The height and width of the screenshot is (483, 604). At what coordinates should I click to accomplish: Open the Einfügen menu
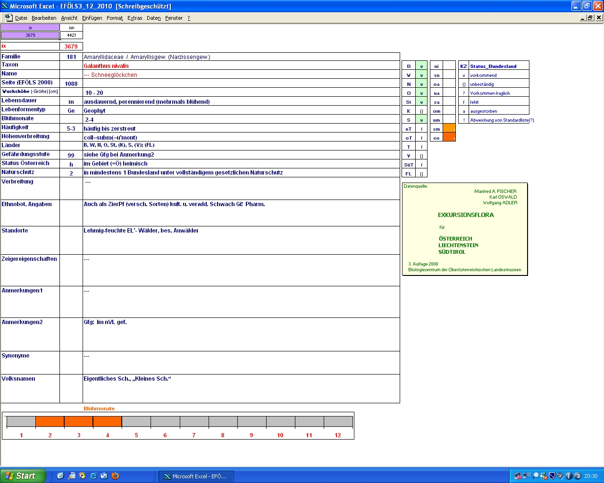pos(92,18)
